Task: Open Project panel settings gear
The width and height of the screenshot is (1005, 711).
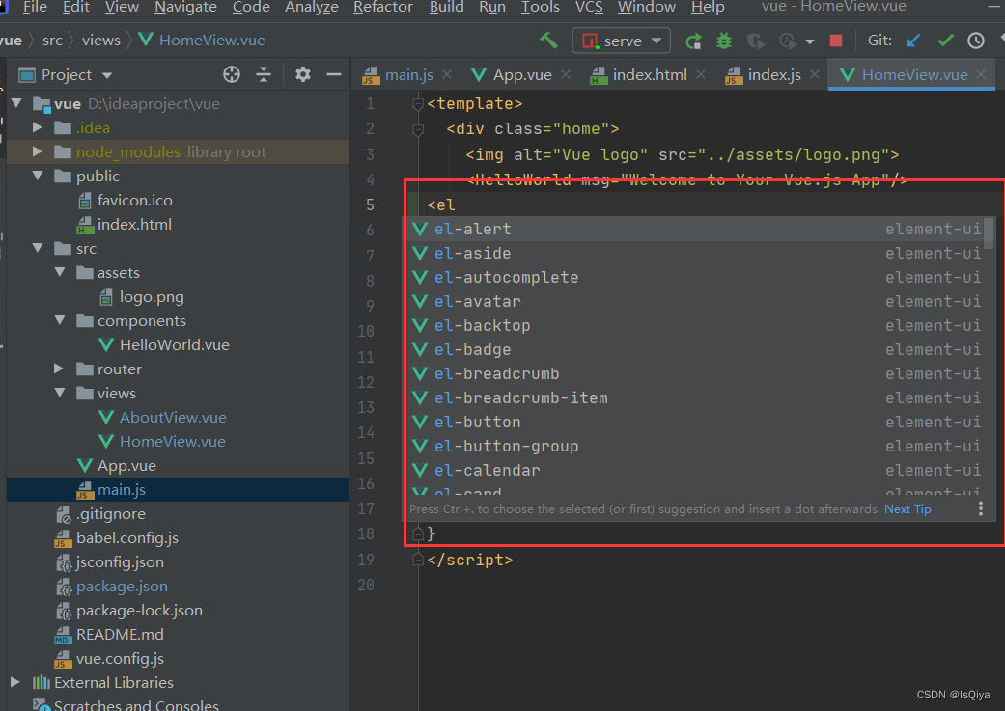Action: (302, 74)
